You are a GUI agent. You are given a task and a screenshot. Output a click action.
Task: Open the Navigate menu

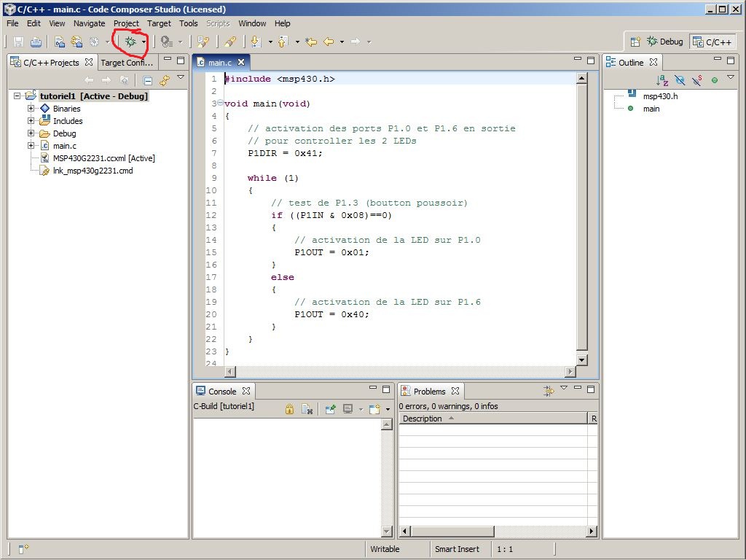[89, 23]
